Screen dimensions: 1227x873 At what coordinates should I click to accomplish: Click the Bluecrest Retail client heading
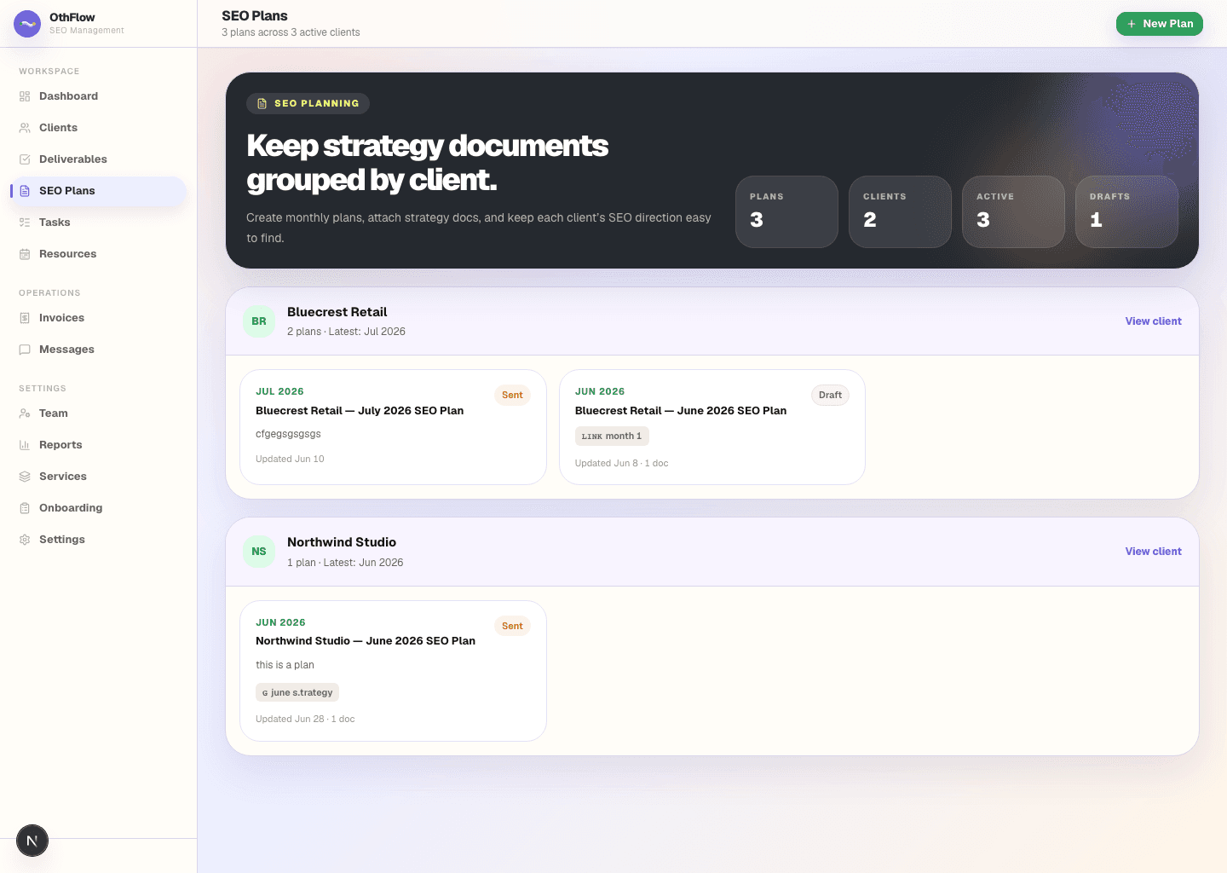tap(337, 312)
